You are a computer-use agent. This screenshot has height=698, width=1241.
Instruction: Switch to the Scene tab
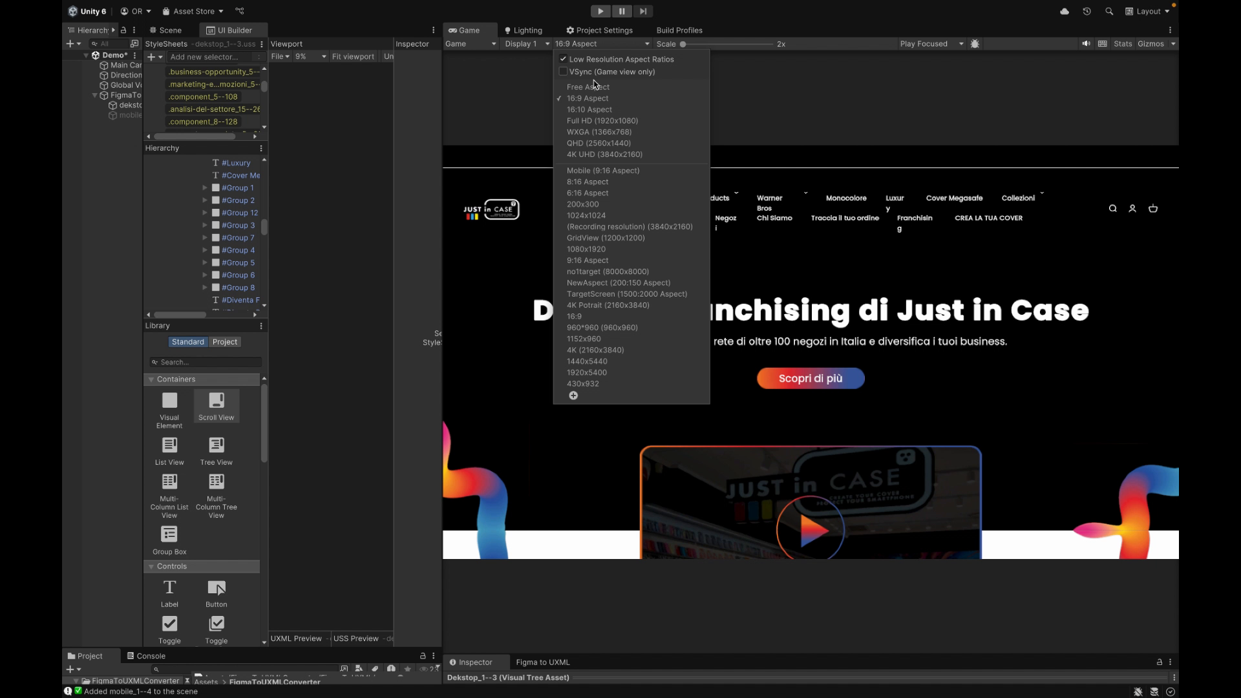[x=165, y=30]
